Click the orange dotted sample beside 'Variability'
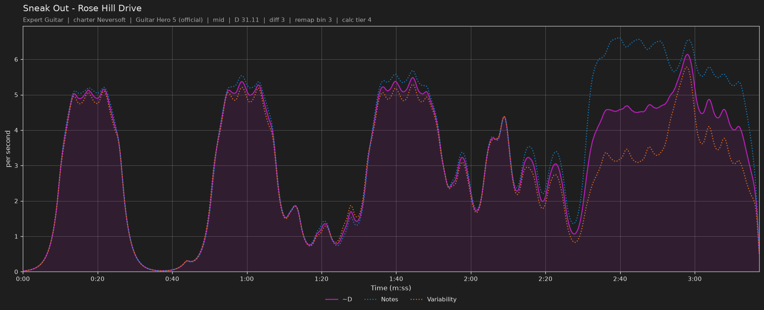Viewport: 764px width, 310px height. [417, 300]
